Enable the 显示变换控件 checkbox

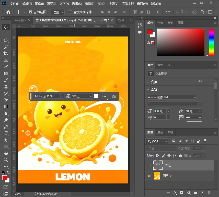pyautogui.click(x=71, y=12)
